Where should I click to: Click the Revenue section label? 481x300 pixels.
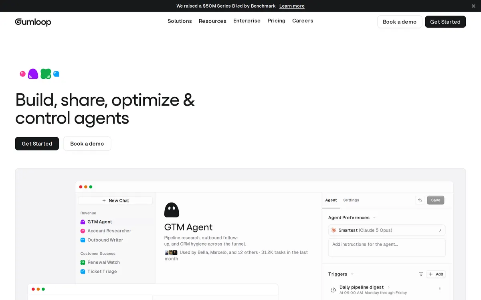click(88, 213)
